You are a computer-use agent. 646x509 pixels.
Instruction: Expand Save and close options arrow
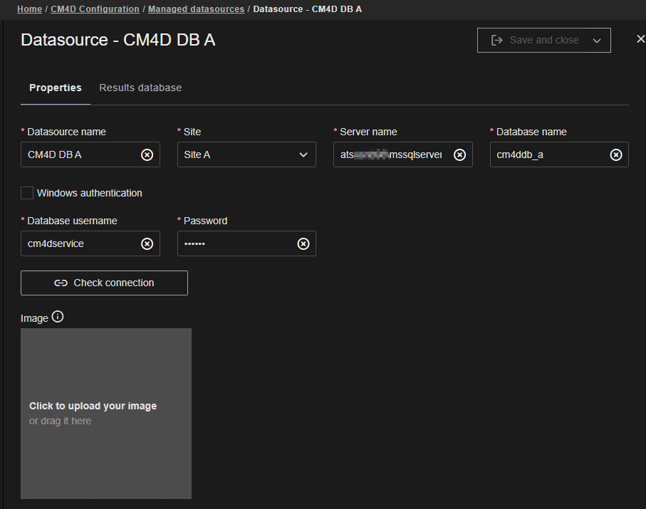click(597, 41)
